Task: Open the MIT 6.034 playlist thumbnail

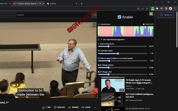Action: pyautogui.click(x=113, y=99)
